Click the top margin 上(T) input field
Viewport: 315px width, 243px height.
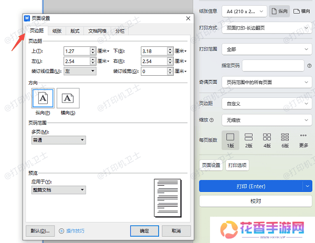pyautogui.click(x=77, y=51)
